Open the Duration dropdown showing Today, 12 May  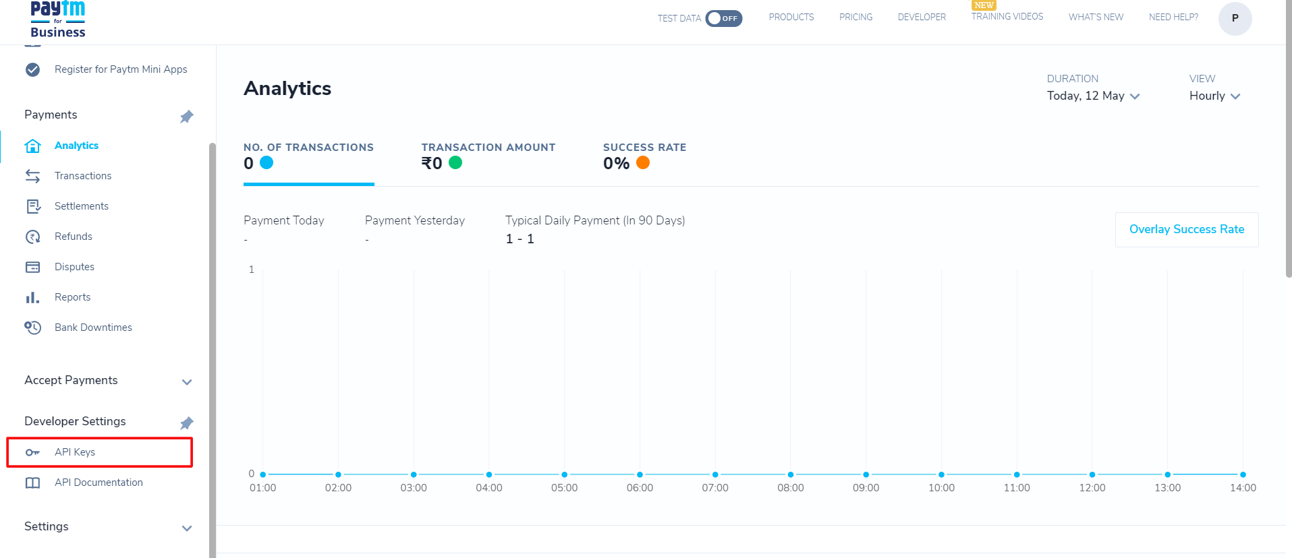[1093, 96]
